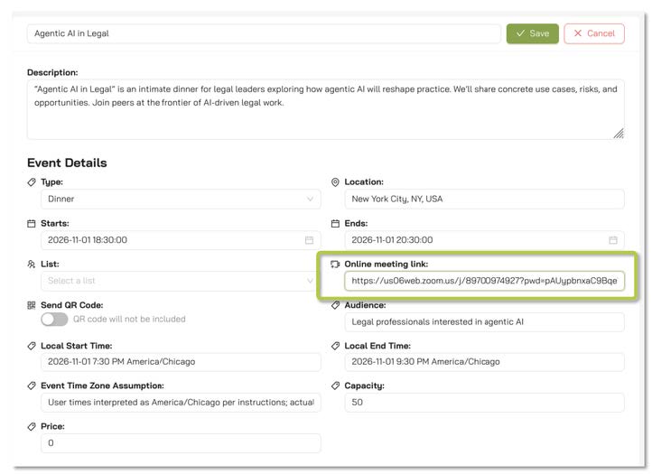The width and height of the screenshot is (652, 474).
Task: Click the tag icon beside Event Time Zone Assumption
Action: click(32, 386)
